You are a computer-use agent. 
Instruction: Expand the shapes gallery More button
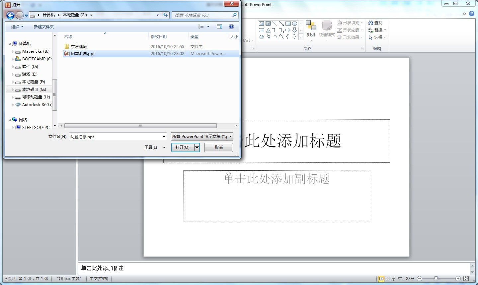[x=301, y=37]
